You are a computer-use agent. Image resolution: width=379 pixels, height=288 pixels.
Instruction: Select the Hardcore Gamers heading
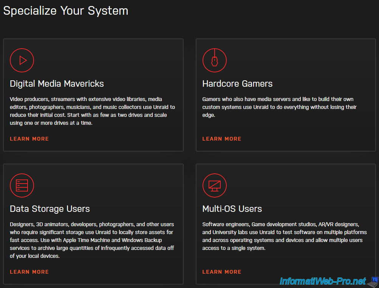tap(237, 84)
